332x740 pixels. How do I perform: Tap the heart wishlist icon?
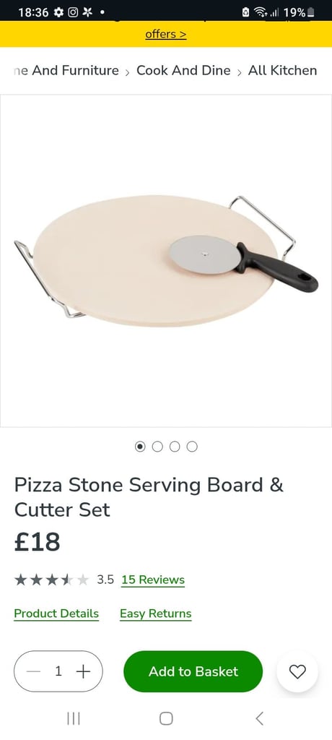coord(297,671)
